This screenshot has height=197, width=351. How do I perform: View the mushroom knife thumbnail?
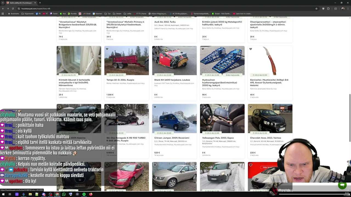(270, 60)
